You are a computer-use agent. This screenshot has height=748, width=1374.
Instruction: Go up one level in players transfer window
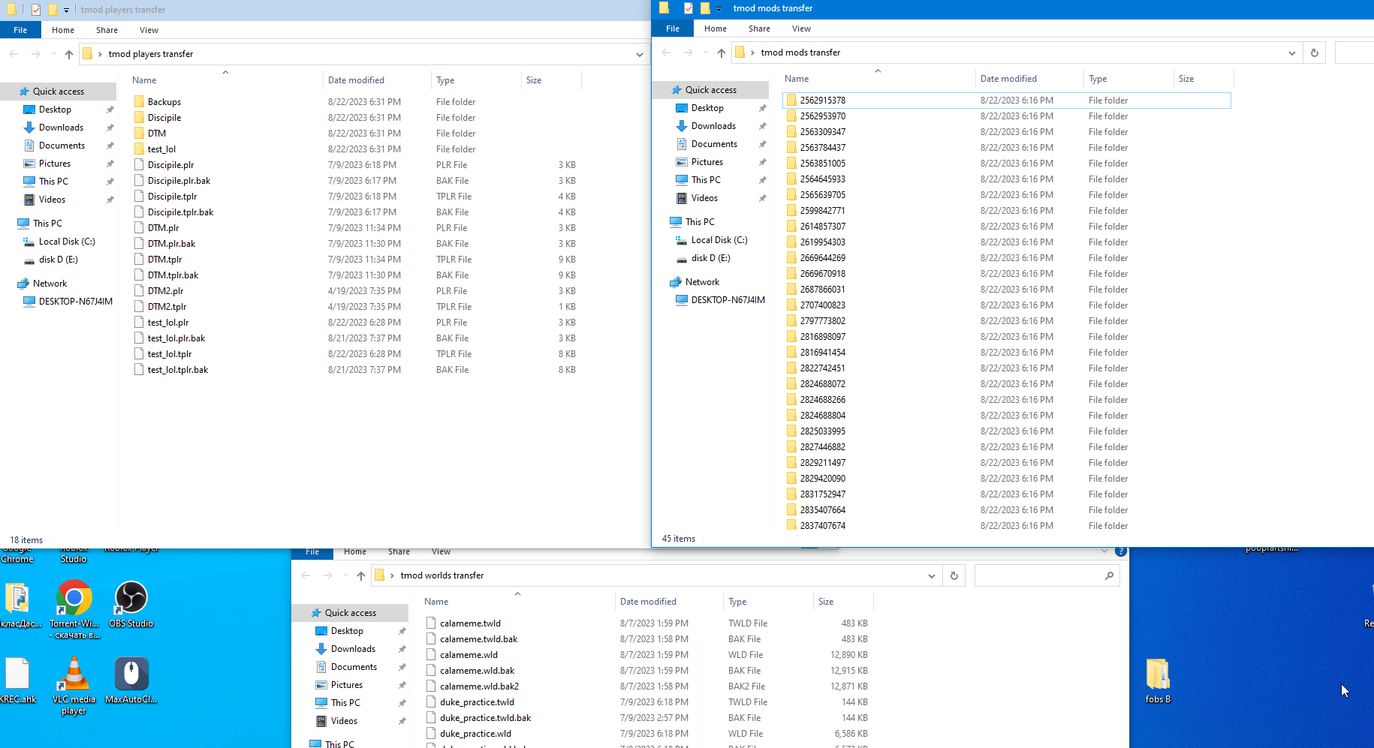(69, 54)
